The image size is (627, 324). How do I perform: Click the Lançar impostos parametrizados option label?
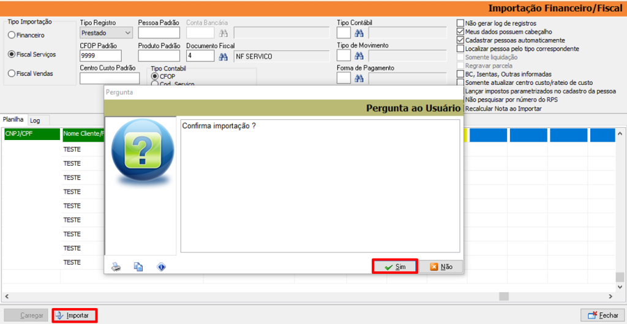point(541,91)
